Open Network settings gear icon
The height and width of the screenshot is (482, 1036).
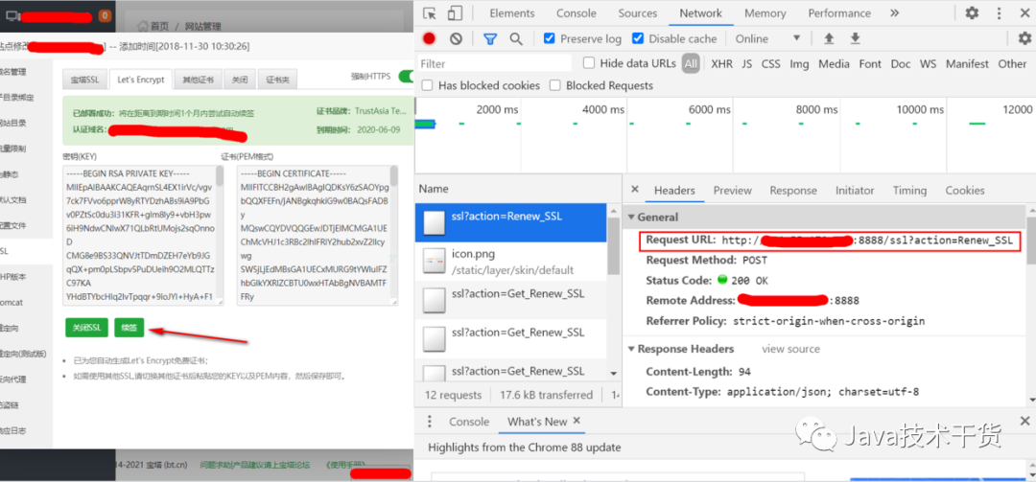(1024, 38)
